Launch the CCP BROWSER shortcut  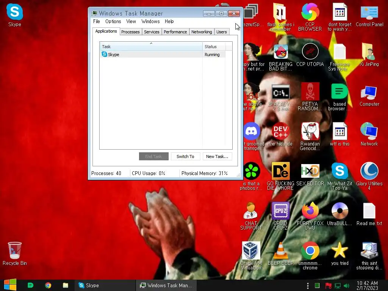pos(310,17)
